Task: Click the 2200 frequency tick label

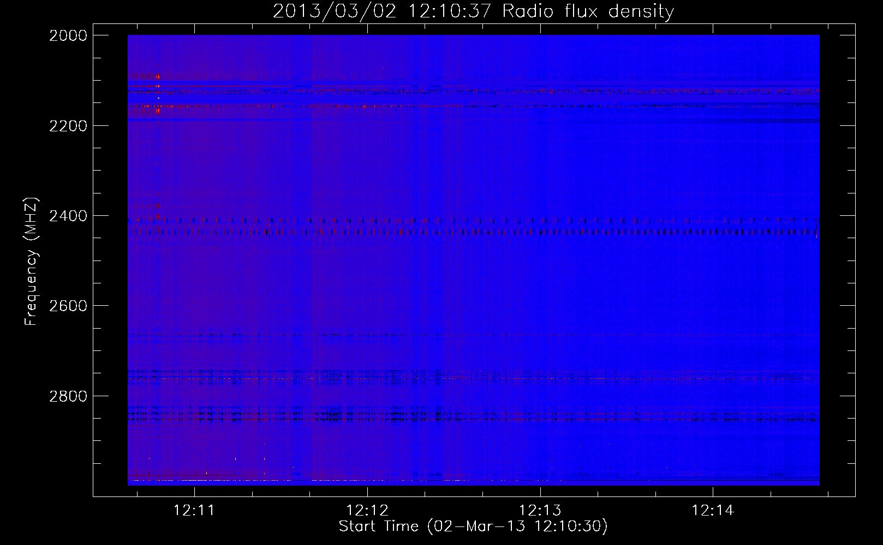Action: pyautogui.click(x=68, y=126)
